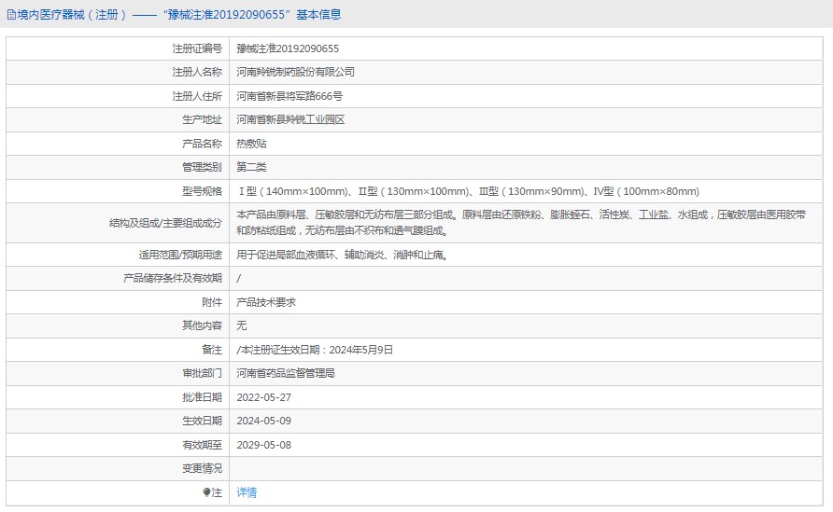Select registrant name 河南羚锐制药股份有限公司
Viewport: 833px width, 512px height.
coord(295,72)
